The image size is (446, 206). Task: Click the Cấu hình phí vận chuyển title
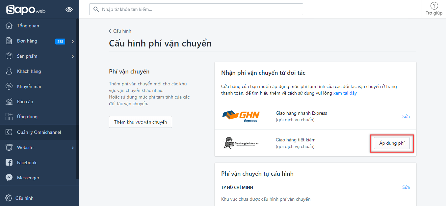[x=160, y=43]
